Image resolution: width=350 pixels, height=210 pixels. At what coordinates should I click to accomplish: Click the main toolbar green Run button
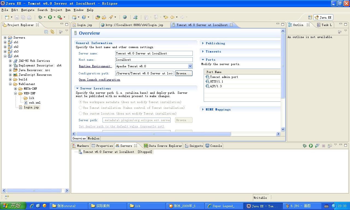tap(50, 17)
